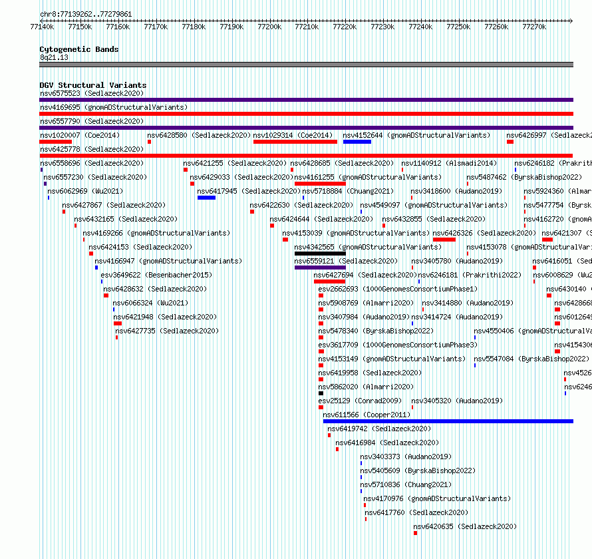Click the nsv6425778 (Sedlazeck2020) label

92,149
